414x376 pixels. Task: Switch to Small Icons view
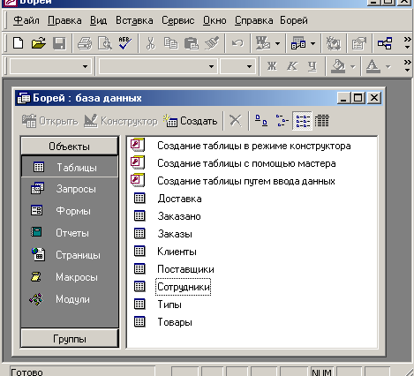282,121
